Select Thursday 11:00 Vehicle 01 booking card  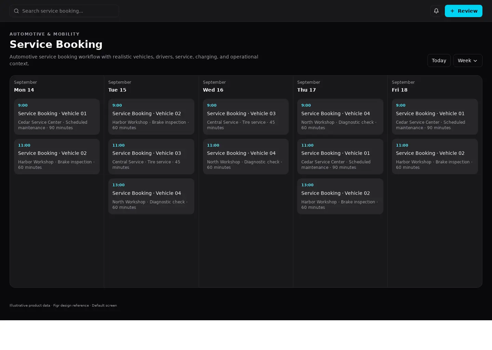coord(340,157)
